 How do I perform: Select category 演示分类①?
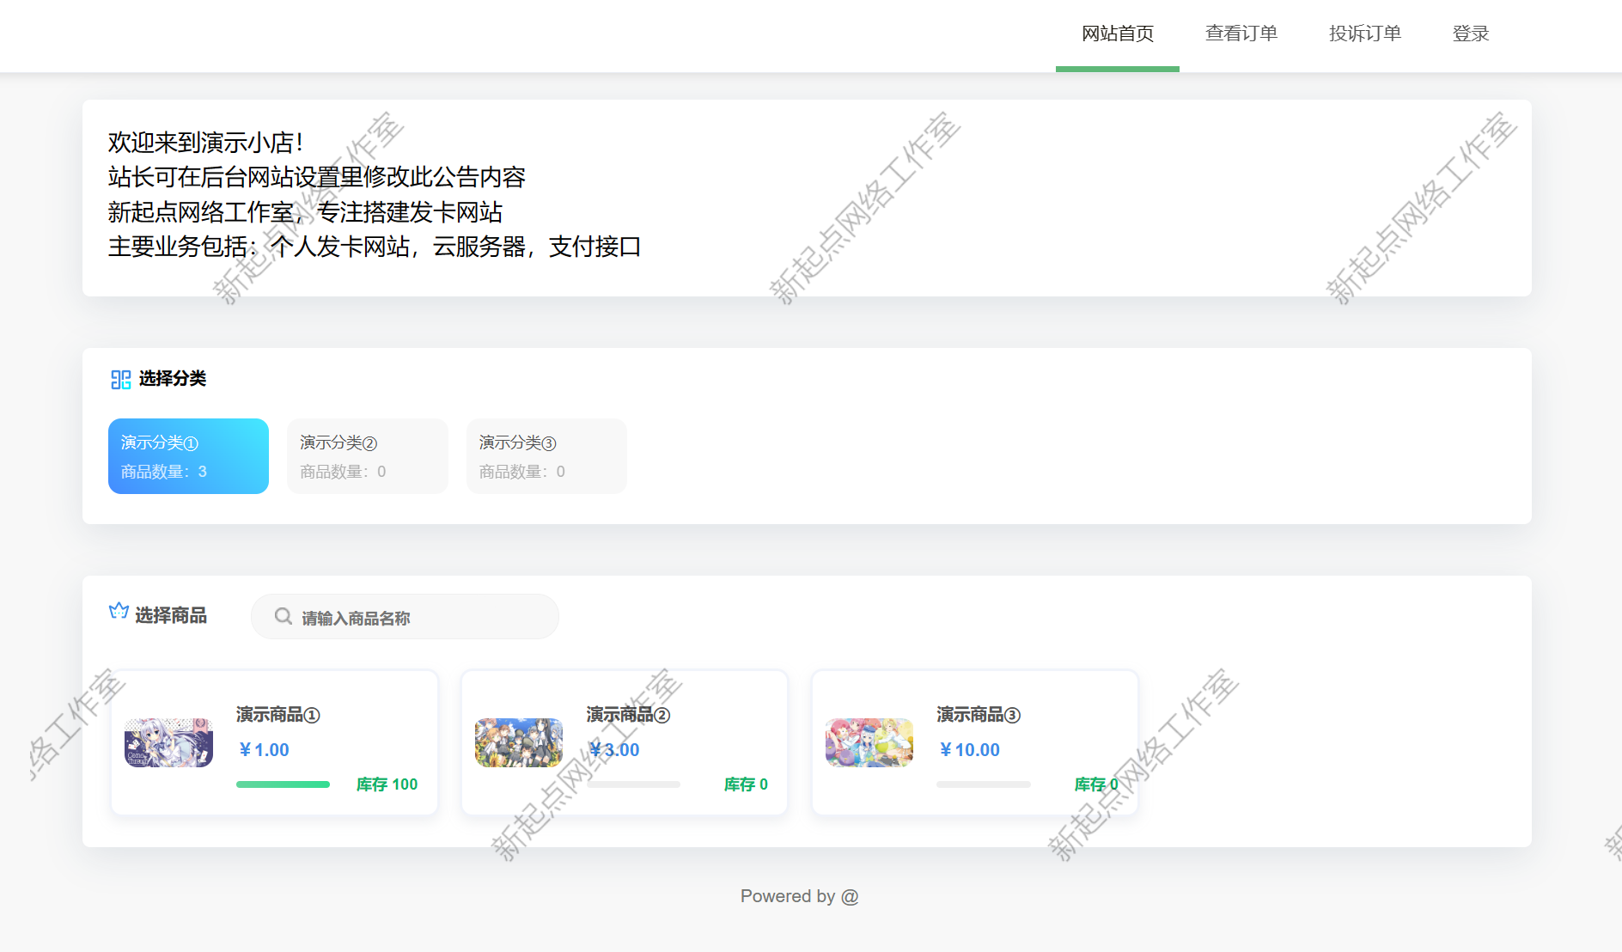coord(187,456)
